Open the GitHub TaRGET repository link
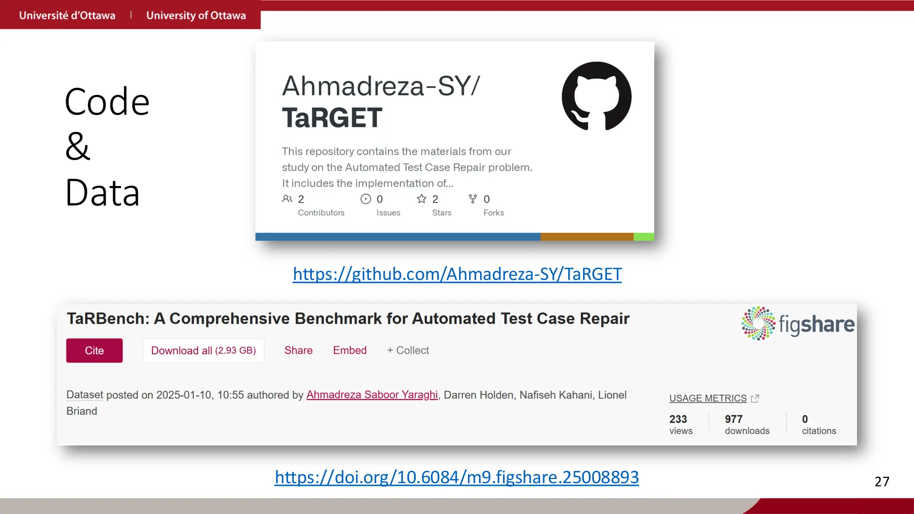Image resolution: width=914 pixels, height=514 pixels. [457, 274]
